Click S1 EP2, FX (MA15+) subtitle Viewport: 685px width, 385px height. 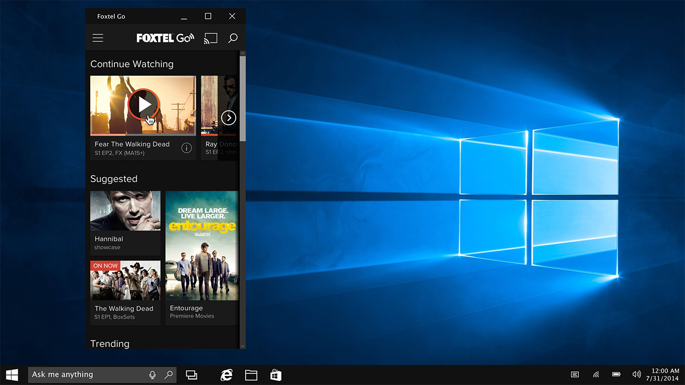(x=120, y=153)
